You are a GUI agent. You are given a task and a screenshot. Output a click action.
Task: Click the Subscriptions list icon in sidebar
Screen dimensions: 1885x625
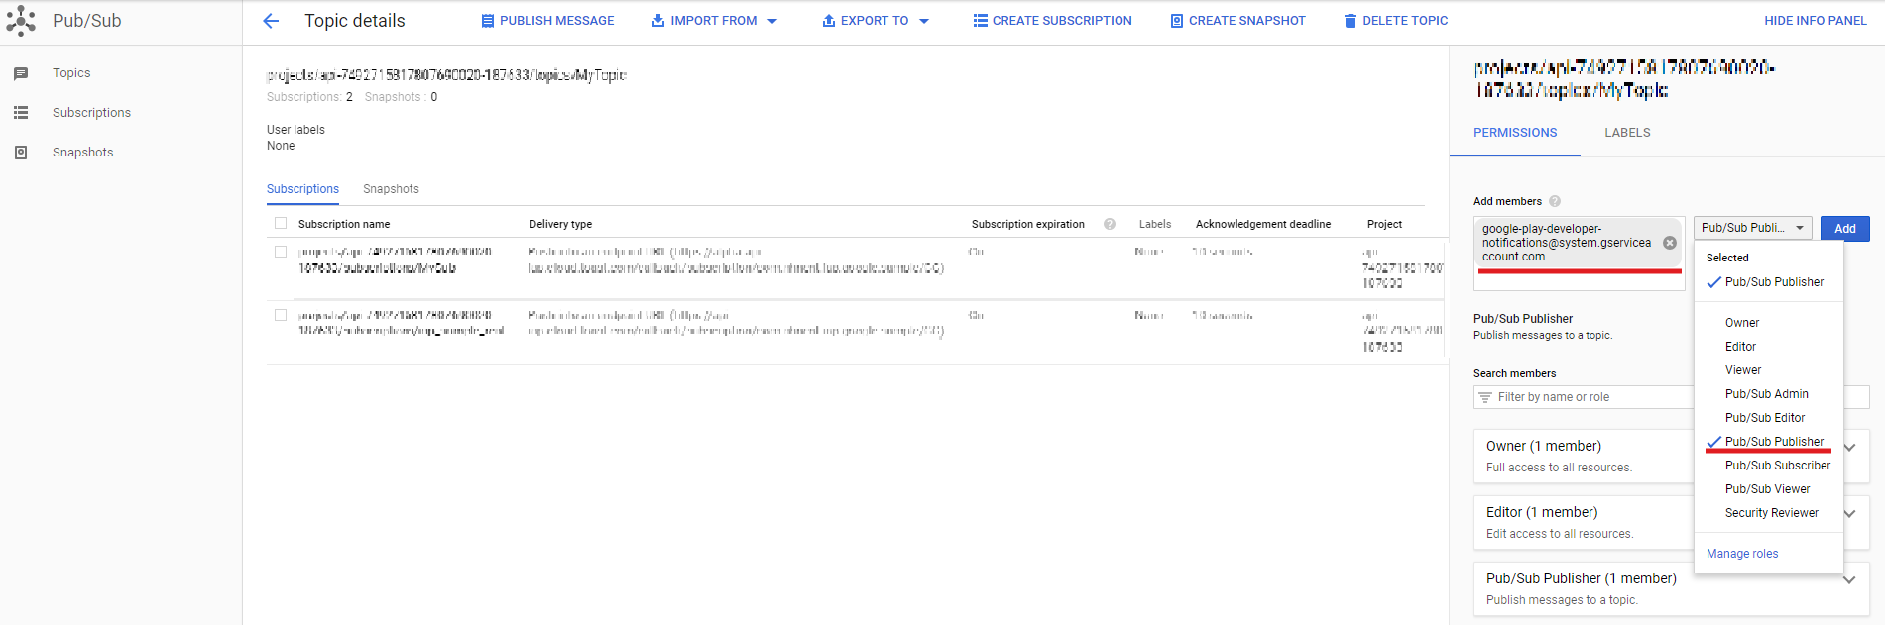click(21, 113)
